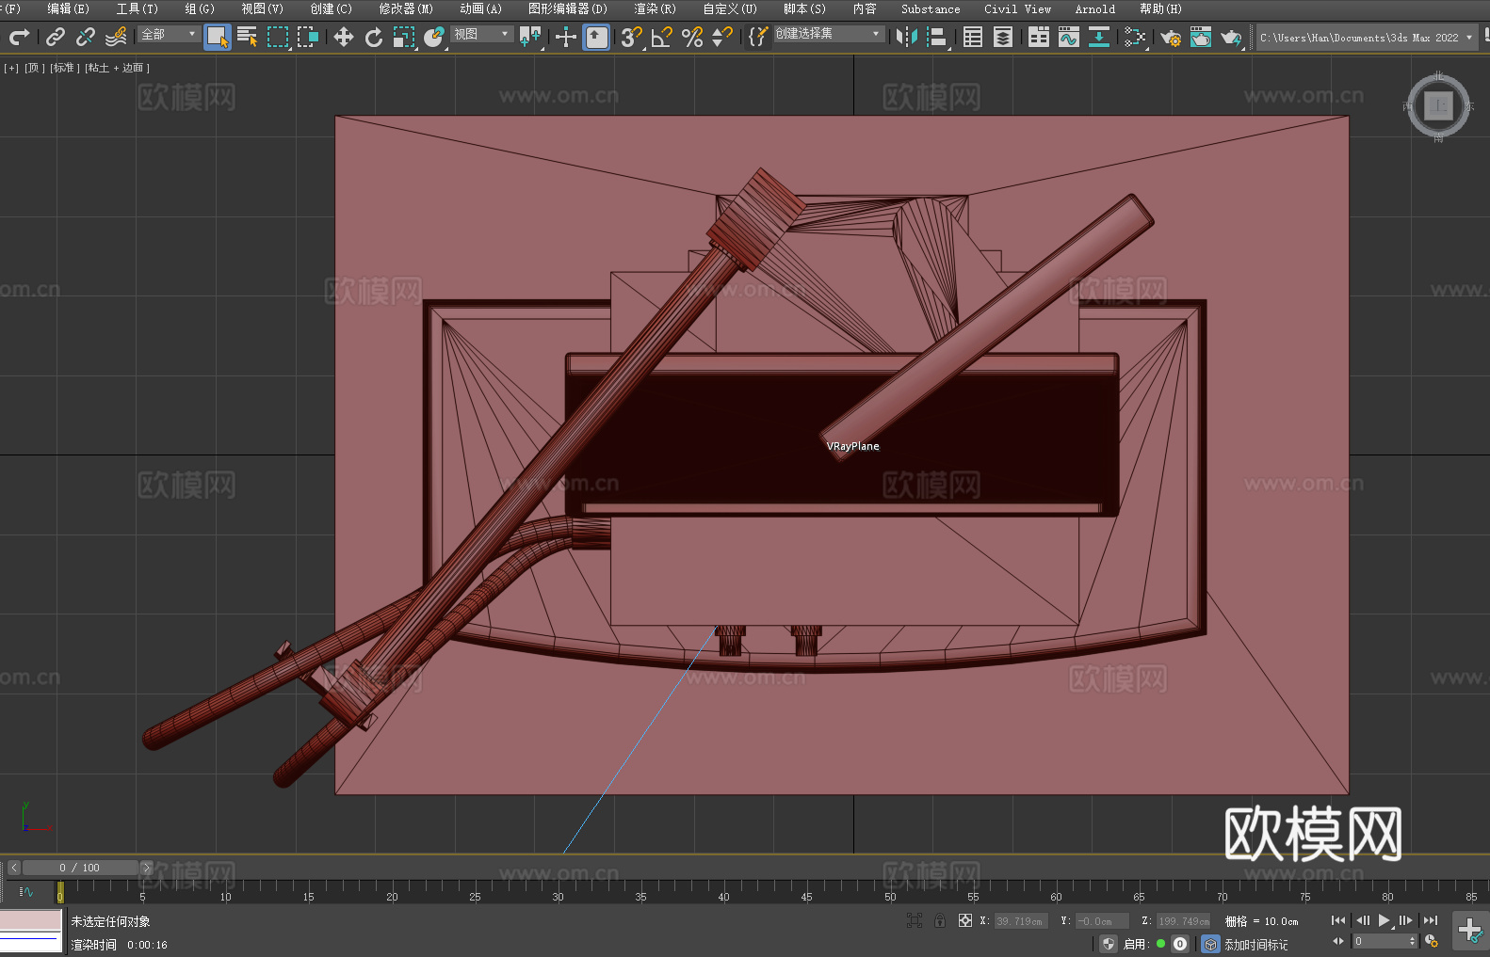Viewport: 1490px width, 957px height.
Task: Click the pink color swatch at bottom-left
Action: pos(30,920)
